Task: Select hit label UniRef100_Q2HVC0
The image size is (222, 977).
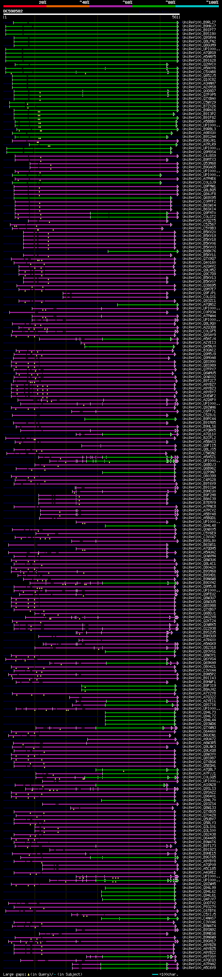Action: click(199, 64)
